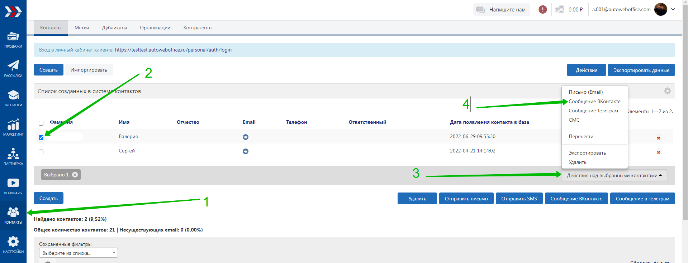Click VK icon in Валерия's row

[246, 137]
